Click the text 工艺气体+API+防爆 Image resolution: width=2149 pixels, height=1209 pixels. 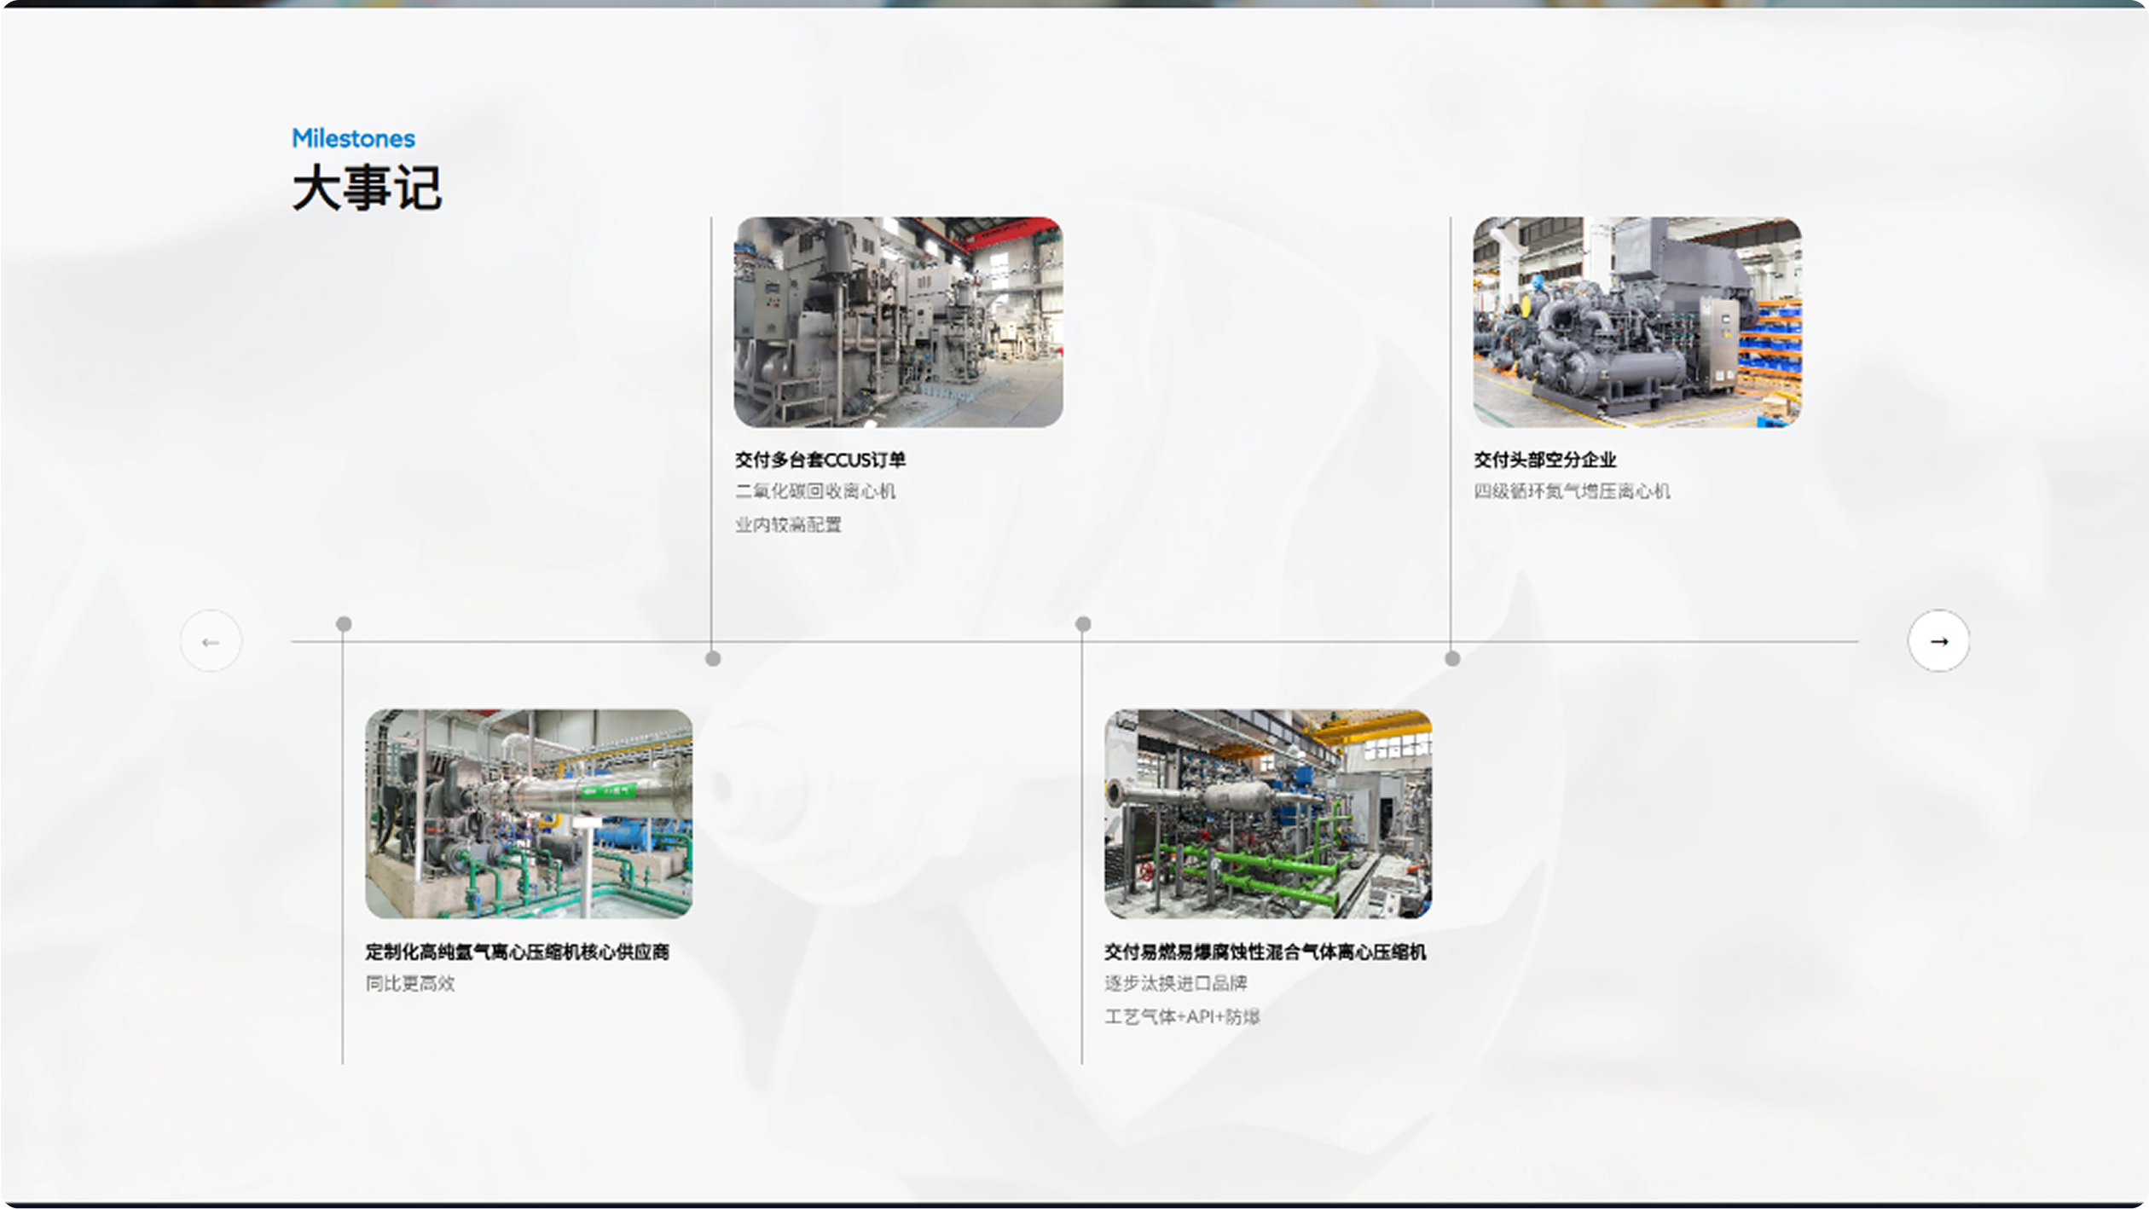(x=1182, y=1016)
